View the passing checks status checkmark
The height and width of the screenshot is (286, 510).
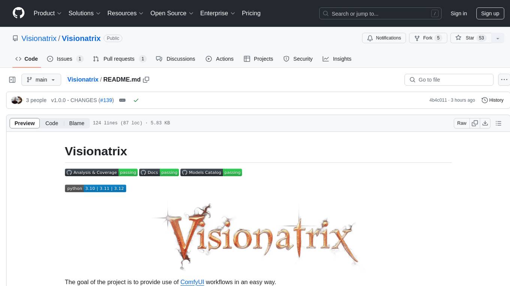pyautogui.click(x=136, y=100)
